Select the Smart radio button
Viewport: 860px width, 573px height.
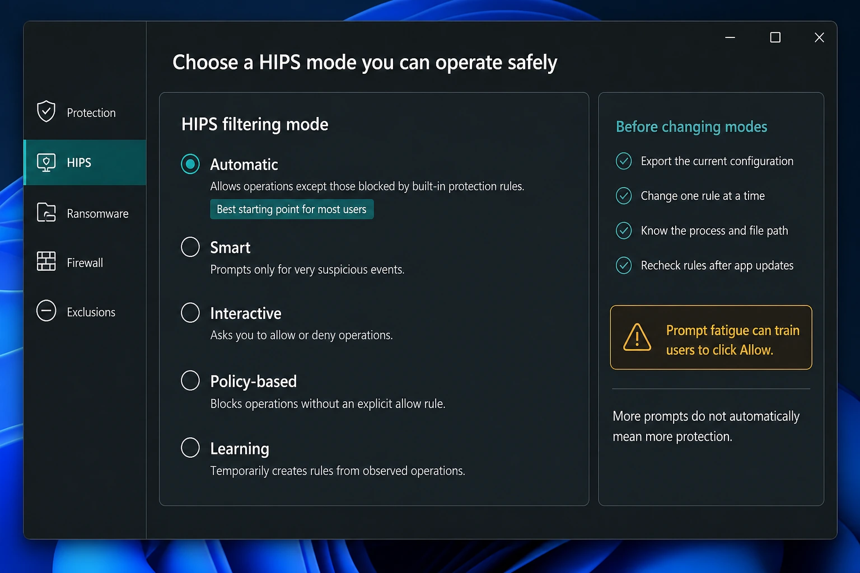(190, 247)
